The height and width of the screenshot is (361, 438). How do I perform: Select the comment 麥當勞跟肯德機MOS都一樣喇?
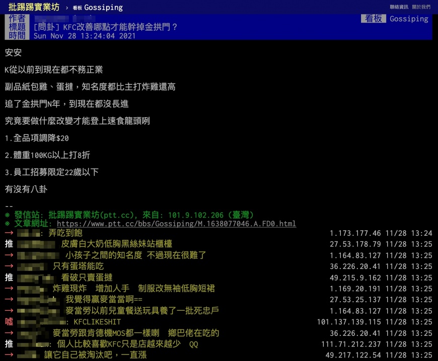(136, 333)
